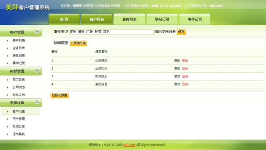Click the 新闻娱乐 category name cell
Image resolution: width=266 pixels, height=150 pixels.
pyautogui.click(x=101, y=76)
